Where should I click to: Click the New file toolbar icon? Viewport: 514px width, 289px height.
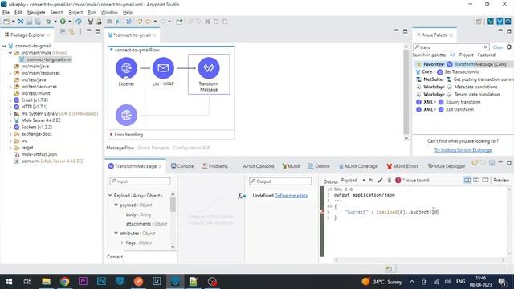6,22
